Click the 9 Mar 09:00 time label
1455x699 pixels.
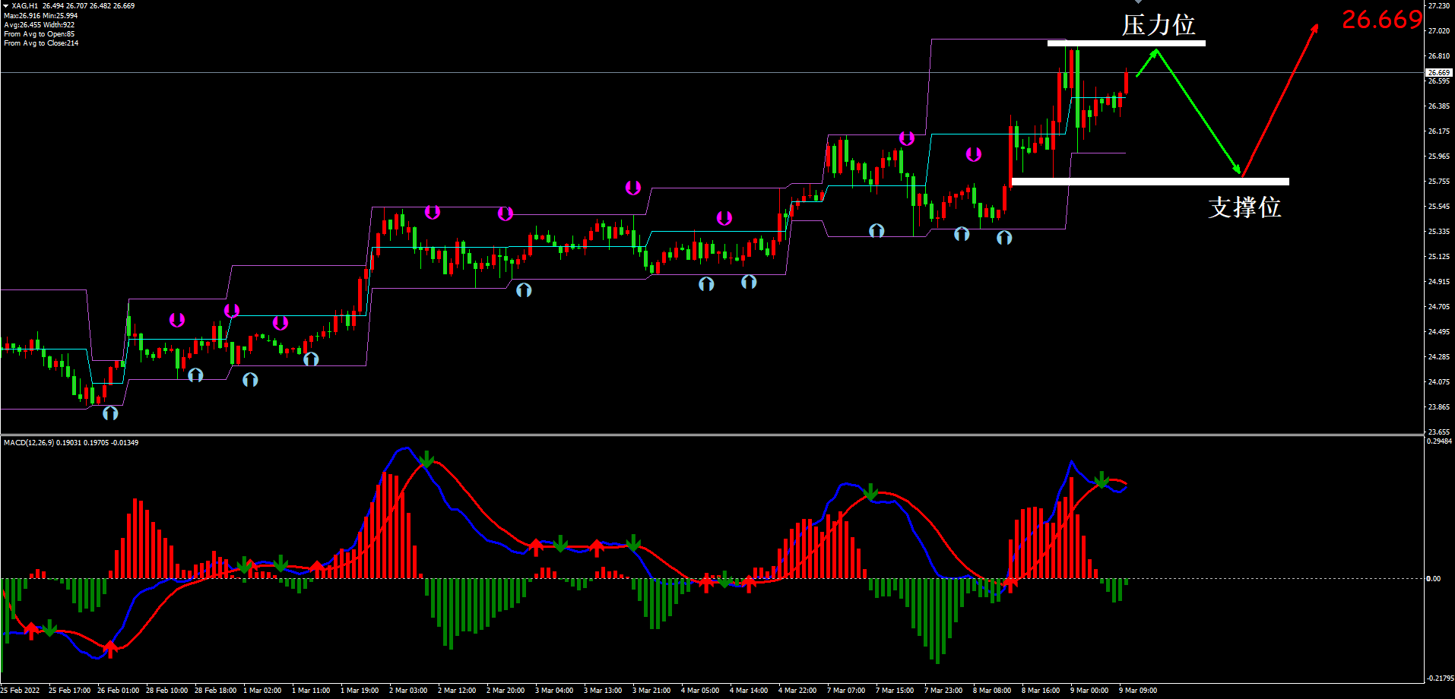[1138, 691]
